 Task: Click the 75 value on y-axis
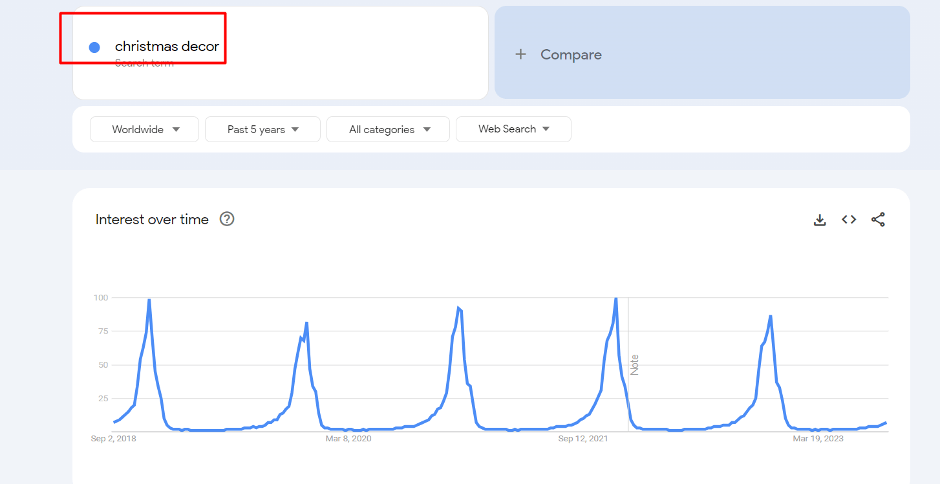point(103,331)
